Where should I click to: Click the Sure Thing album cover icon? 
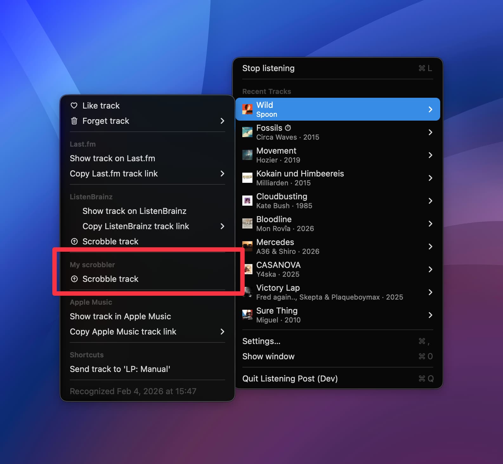(247, 315)
